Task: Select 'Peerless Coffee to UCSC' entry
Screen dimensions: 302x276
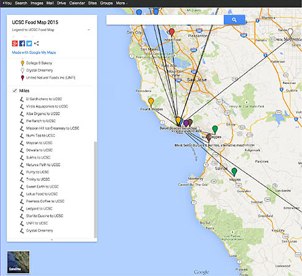Action: click(45, 201)
